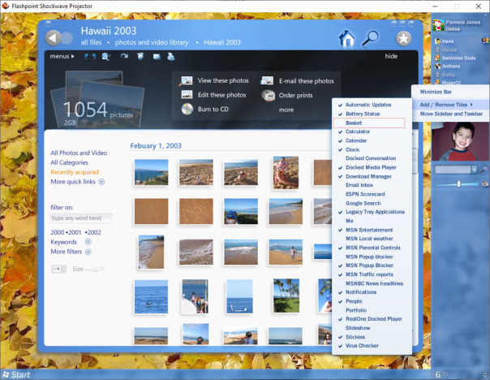This screenshot has width=490, height=380.
Task: Select Swimmer Dude contact icon
Action: tap(437, 58)
